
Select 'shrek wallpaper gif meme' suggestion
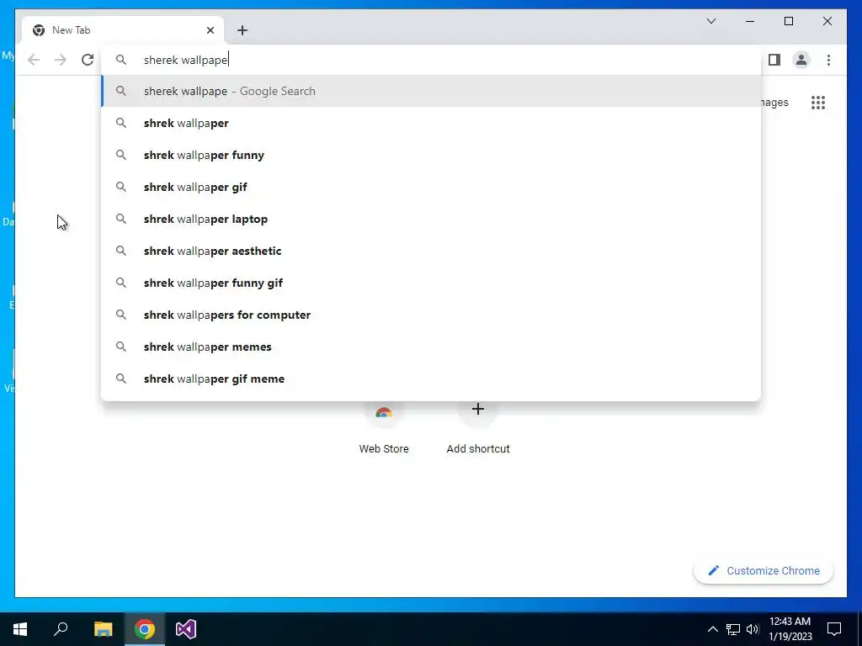tap(432, 379)
